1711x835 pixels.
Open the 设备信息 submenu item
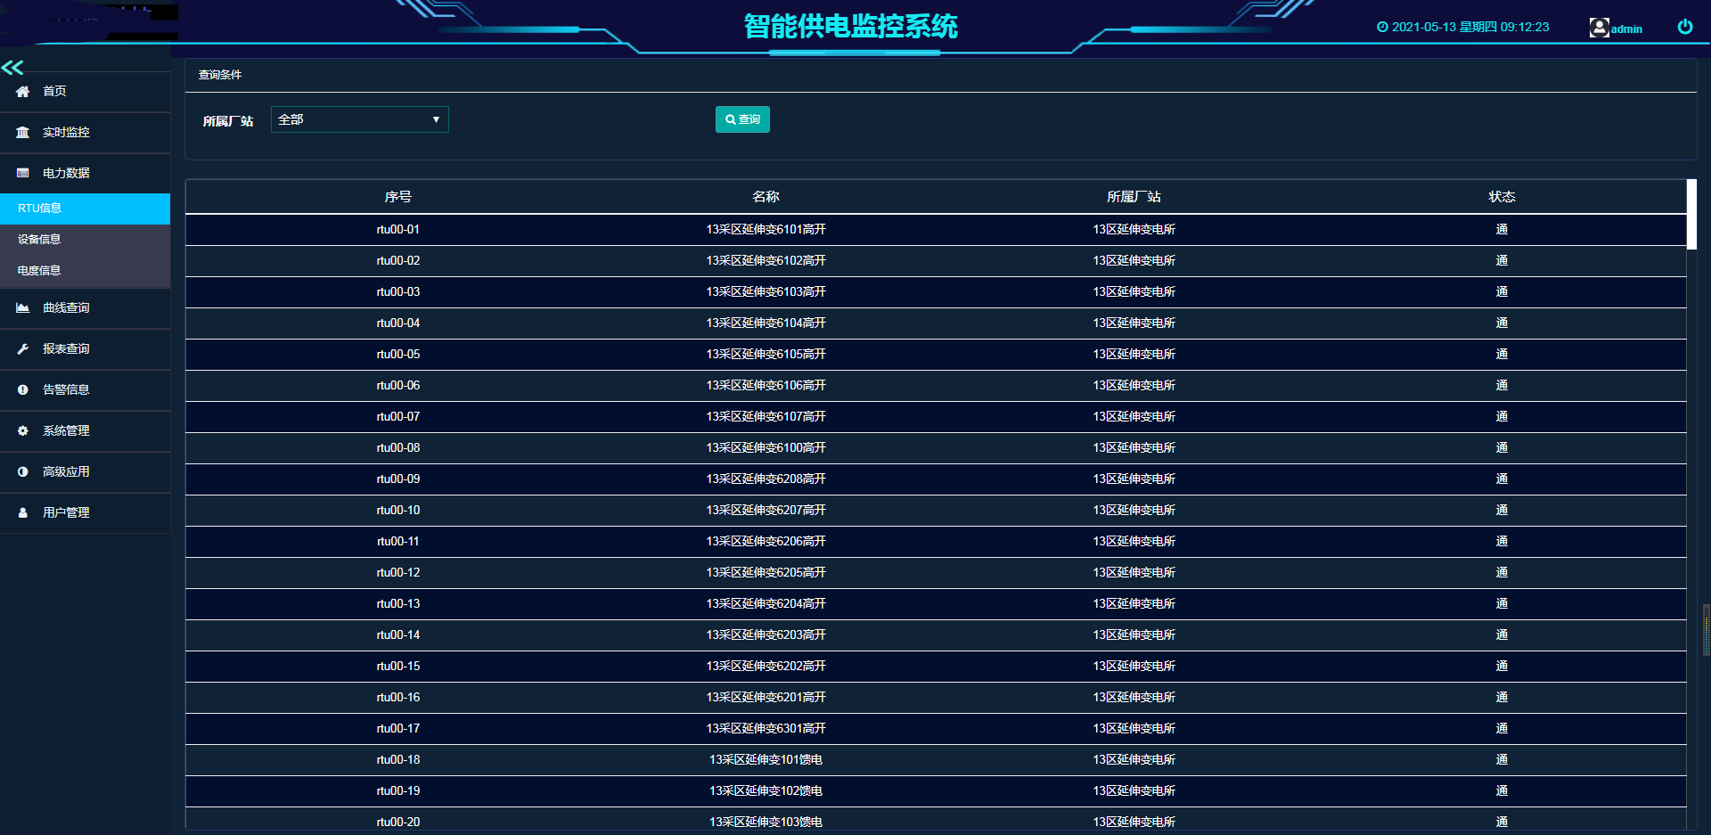pos(40,240)
